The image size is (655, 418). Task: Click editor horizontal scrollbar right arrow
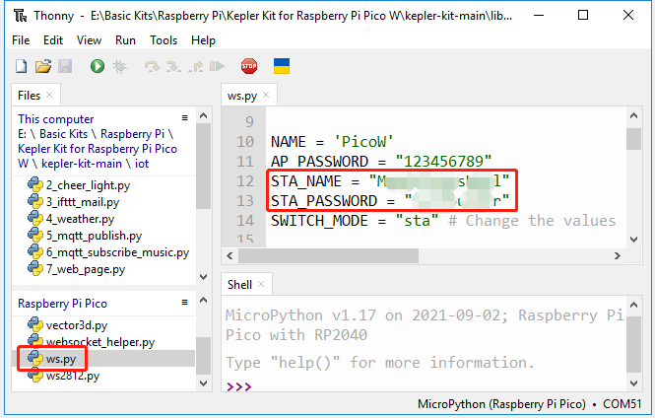pos(617,255)
